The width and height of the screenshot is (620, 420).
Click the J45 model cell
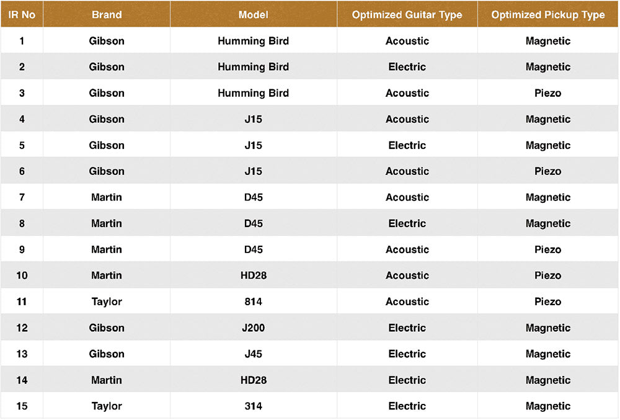pyautogui.click(x=253, y=354)
